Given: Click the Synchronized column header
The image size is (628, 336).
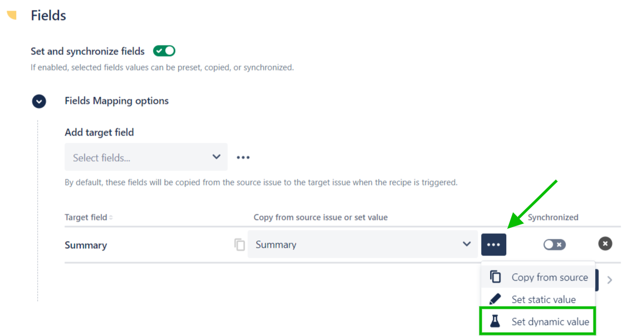Looking at the screenshot, I should 553,218.
